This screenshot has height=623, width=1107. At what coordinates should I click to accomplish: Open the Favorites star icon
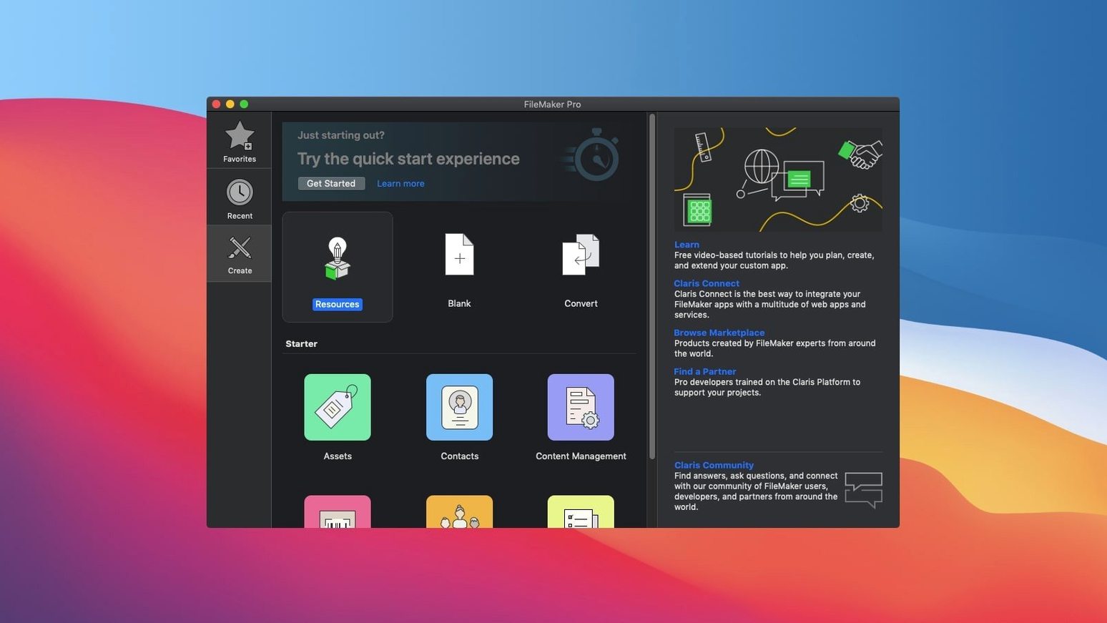pyautogui.click(x=240, y=135)
